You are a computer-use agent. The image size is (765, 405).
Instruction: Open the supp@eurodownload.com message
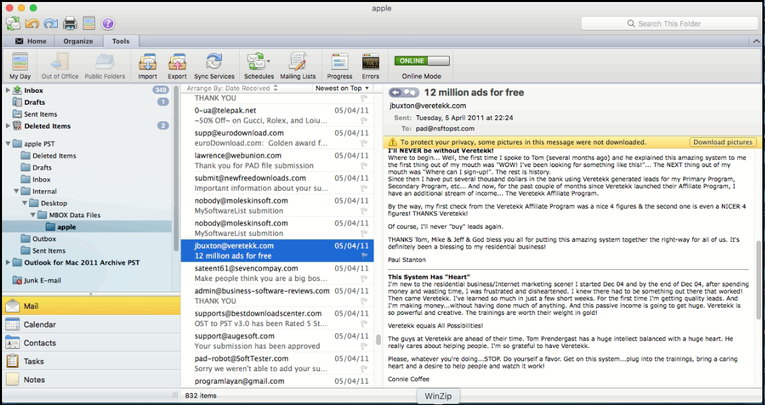277,138
